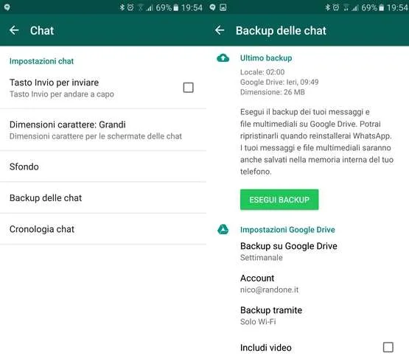409x361 pixels.
Task: Tap the alarm clock icon in right status bar
Action: tap(336, 7)
